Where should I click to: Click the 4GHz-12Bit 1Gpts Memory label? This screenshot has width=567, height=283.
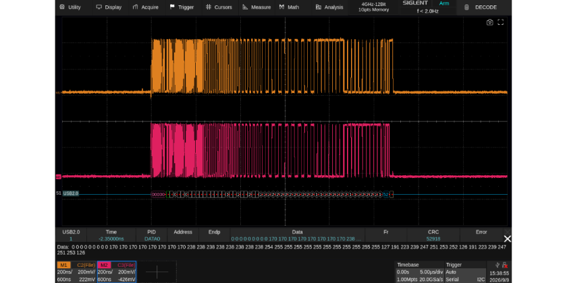[x=373, y=7]
